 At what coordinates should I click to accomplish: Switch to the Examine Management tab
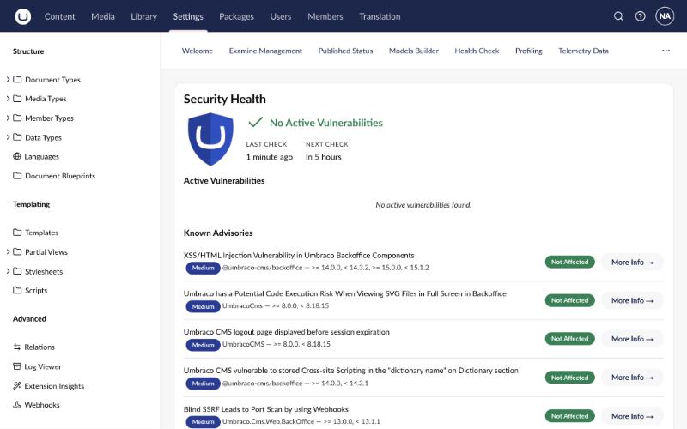pyautogui.click(x=265, y=51)
